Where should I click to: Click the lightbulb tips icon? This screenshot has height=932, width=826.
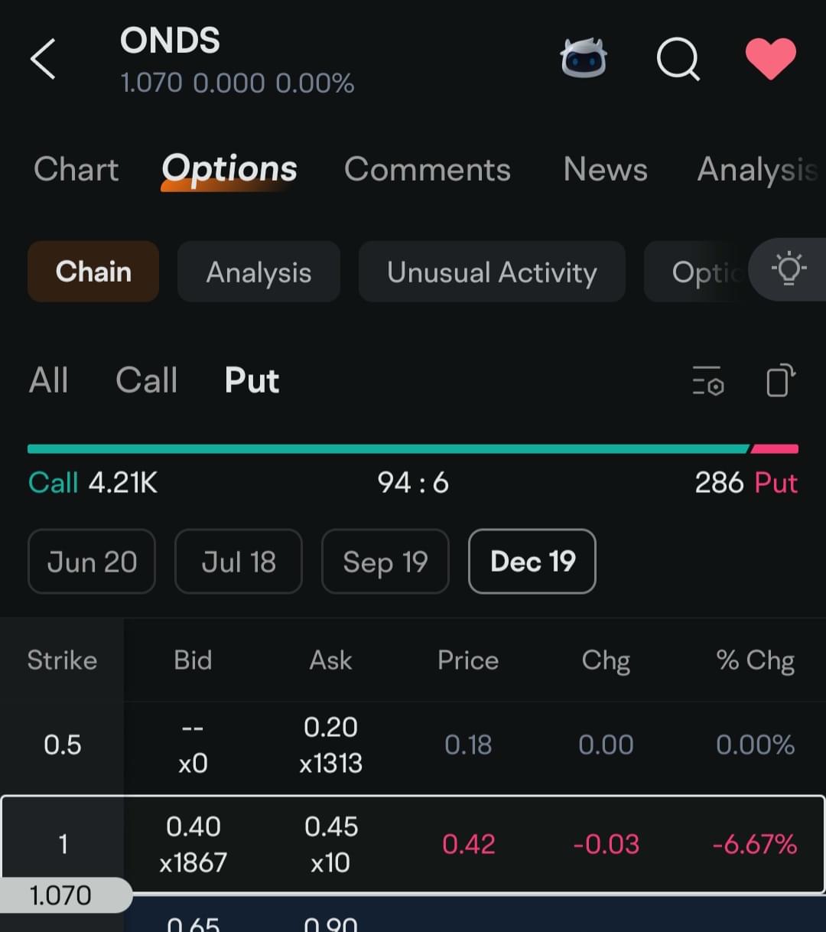pos(789,269)
